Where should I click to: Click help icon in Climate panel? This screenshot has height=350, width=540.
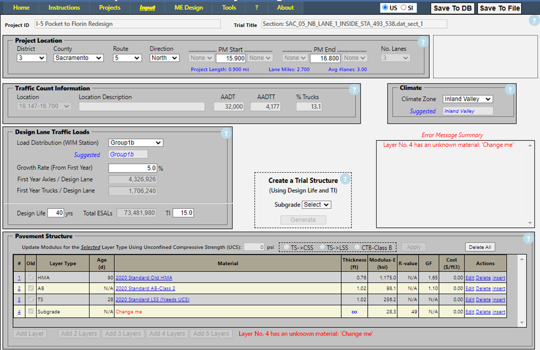click(x=510, y=90)
